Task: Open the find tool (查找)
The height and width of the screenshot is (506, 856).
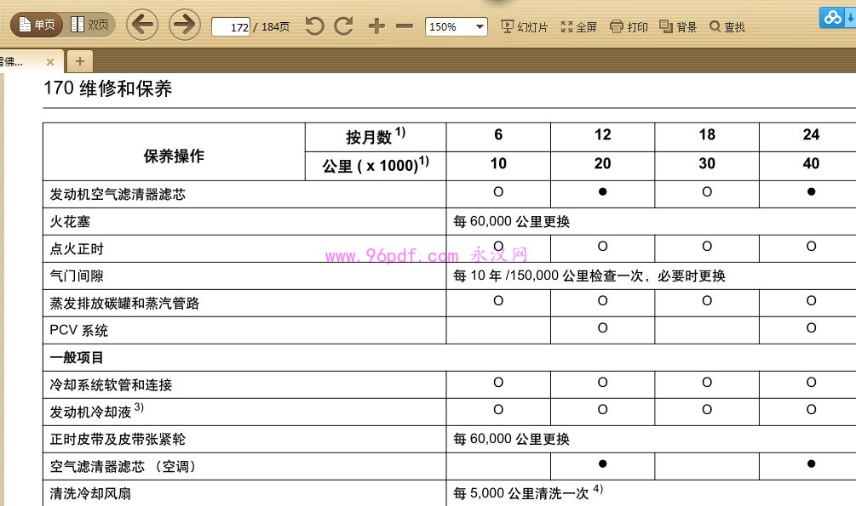Action: tap(727, 27)
